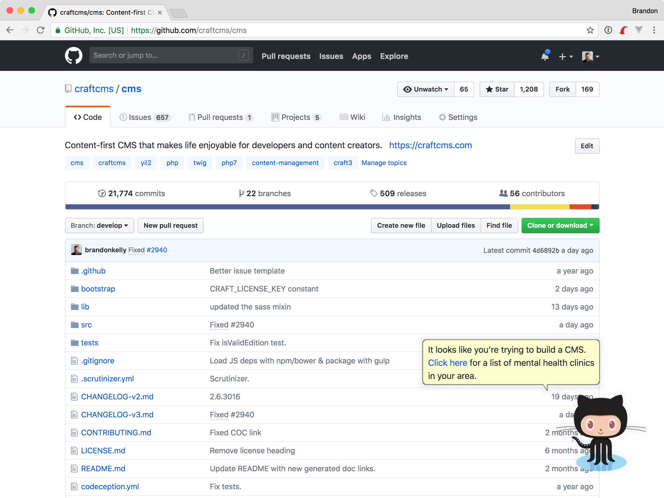
Task: Click the slash shortcut icon in search box
Action: click(x=243, y=55)
